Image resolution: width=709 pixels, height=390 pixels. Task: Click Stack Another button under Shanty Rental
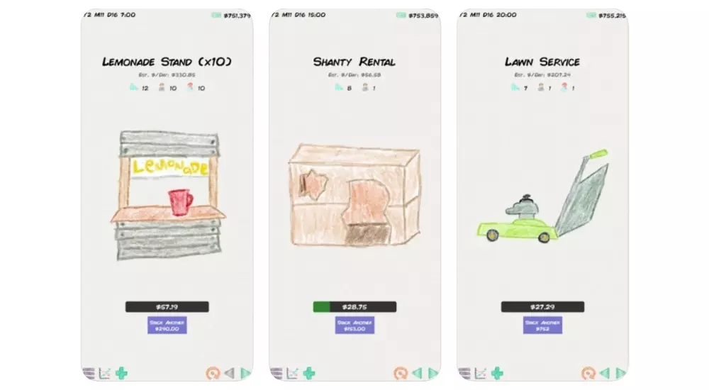[x=354, y=325]
